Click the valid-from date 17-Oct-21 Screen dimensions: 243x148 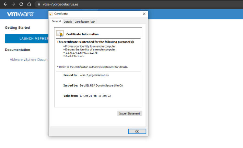click(x=86, y=96)
